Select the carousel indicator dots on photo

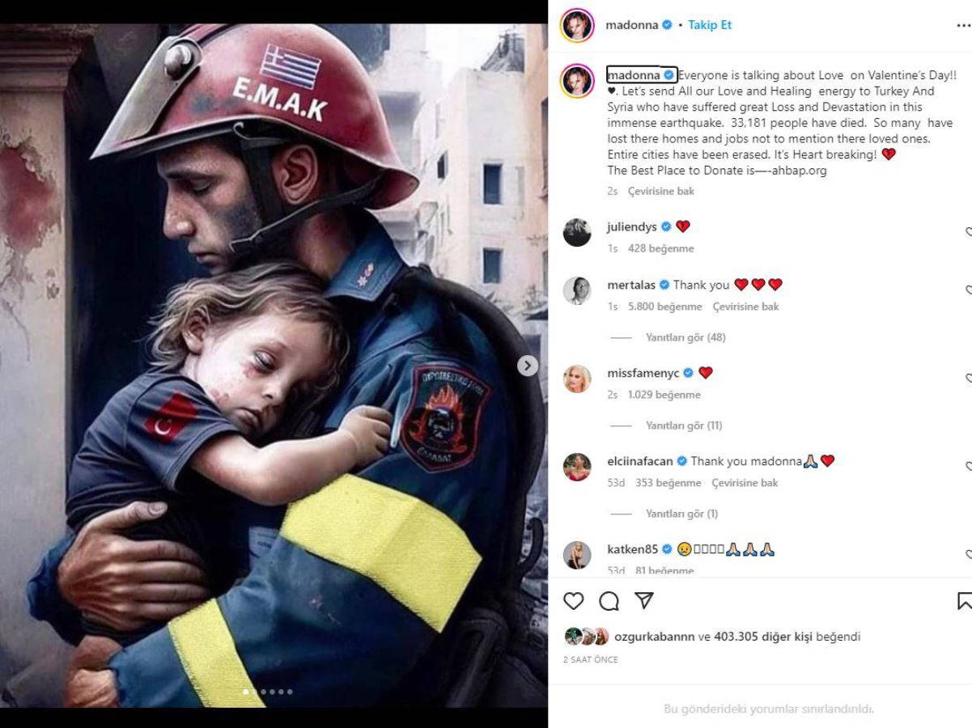pyautogui.click(x=268, y=692)
